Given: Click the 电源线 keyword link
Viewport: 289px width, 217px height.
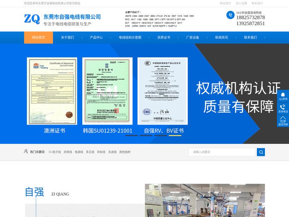Looking at the screenshot, I should coord(79,152).
